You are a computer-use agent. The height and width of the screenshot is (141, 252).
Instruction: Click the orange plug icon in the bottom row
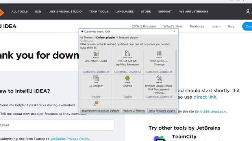[96, 103]
